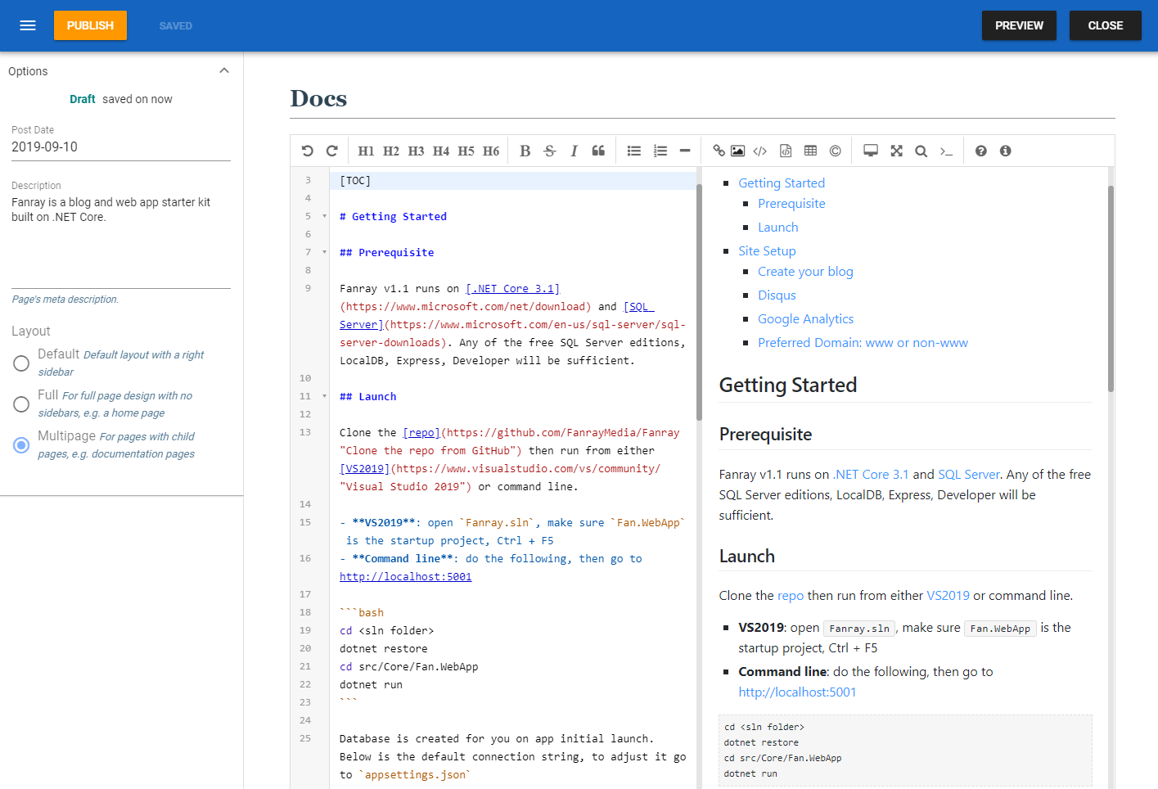The height and width of the screenshot is (789, 1158).
Task: Apply italic formatting
Action: [574, 151]
